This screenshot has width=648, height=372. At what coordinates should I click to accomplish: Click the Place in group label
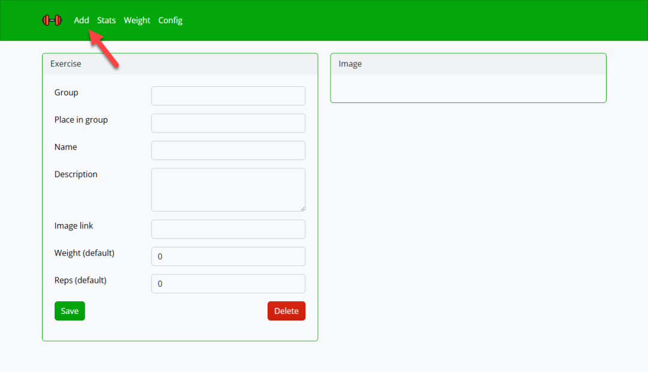(x=81, y=120)
